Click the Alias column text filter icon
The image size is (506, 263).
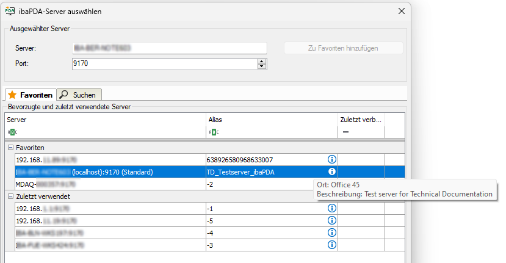point(213,132)
